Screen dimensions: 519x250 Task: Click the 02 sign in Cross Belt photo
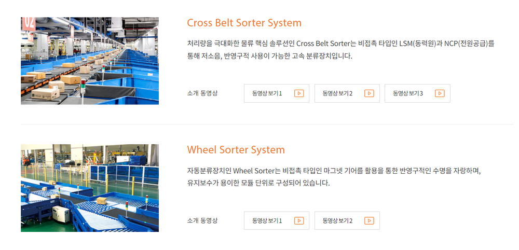[29, 22]
